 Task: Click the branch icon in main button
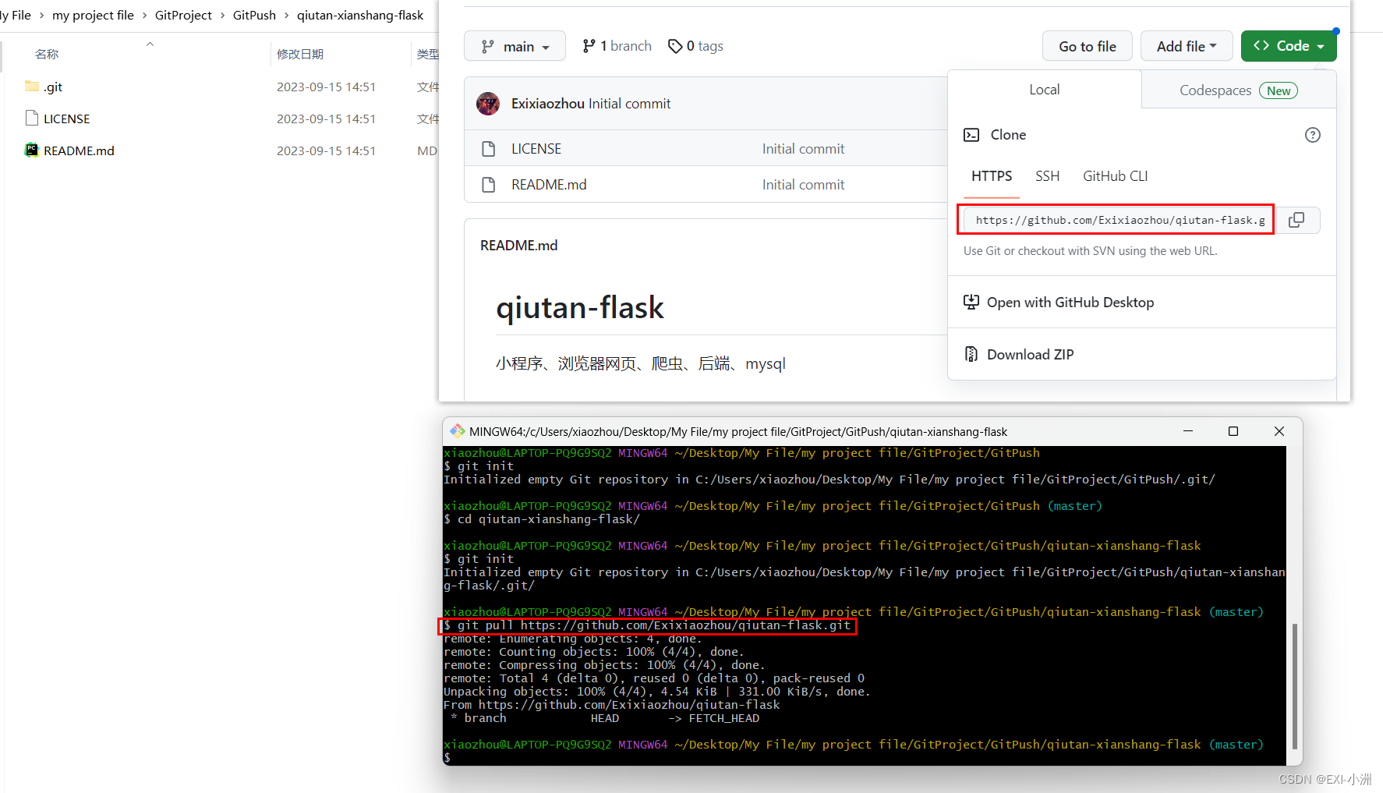tap(488, 47)
